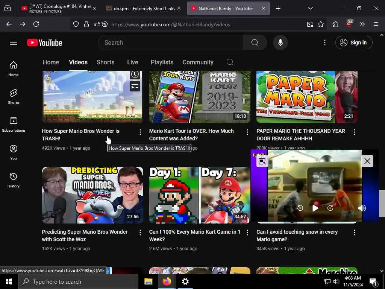Show site security lock information

[86, 24]
